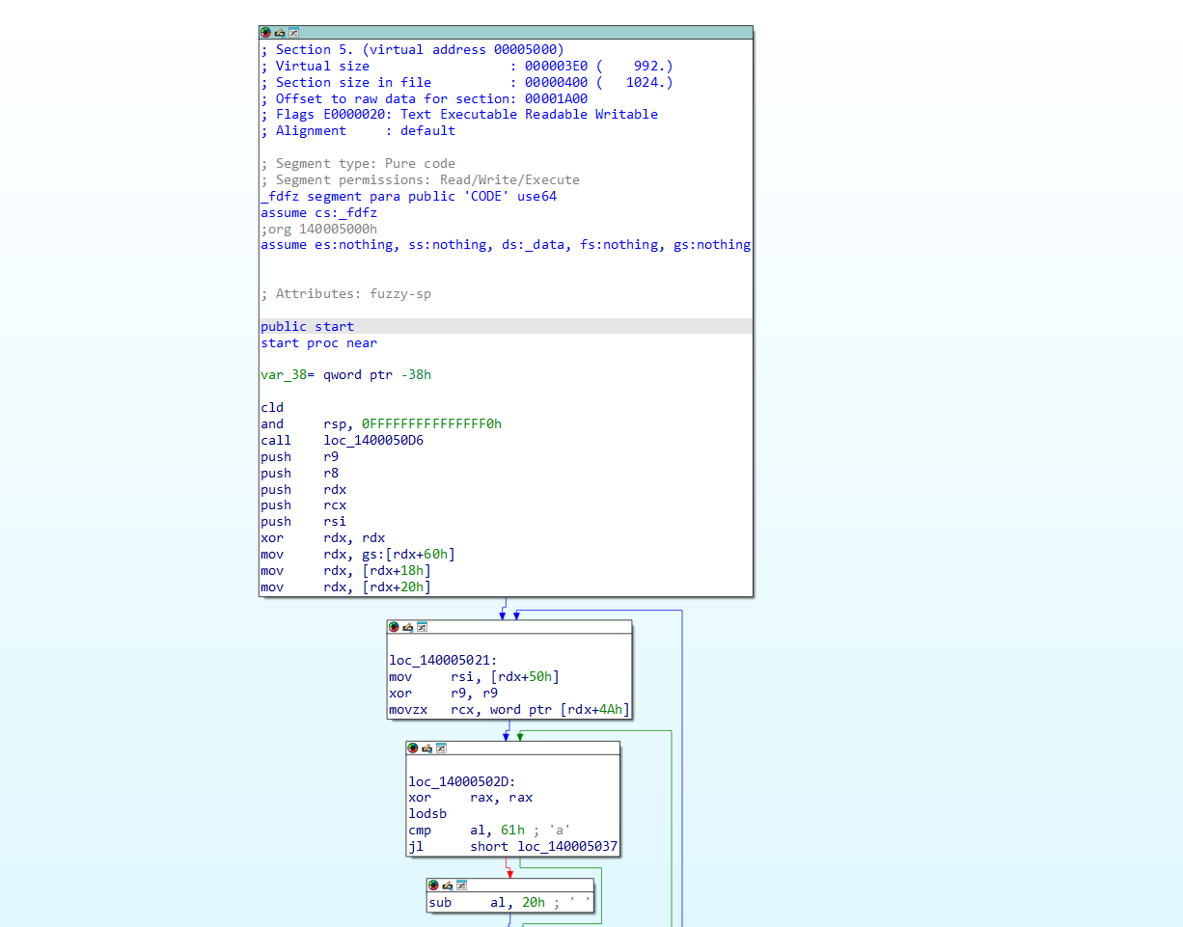Screen dimensions: 1183x927
Task: Click the 'Offset to raw data' comment line
Action: click(x=424, y=98)
